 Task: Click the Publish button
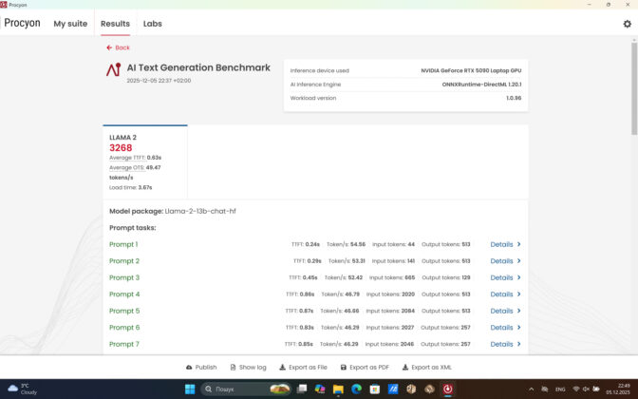click(201, 368)
